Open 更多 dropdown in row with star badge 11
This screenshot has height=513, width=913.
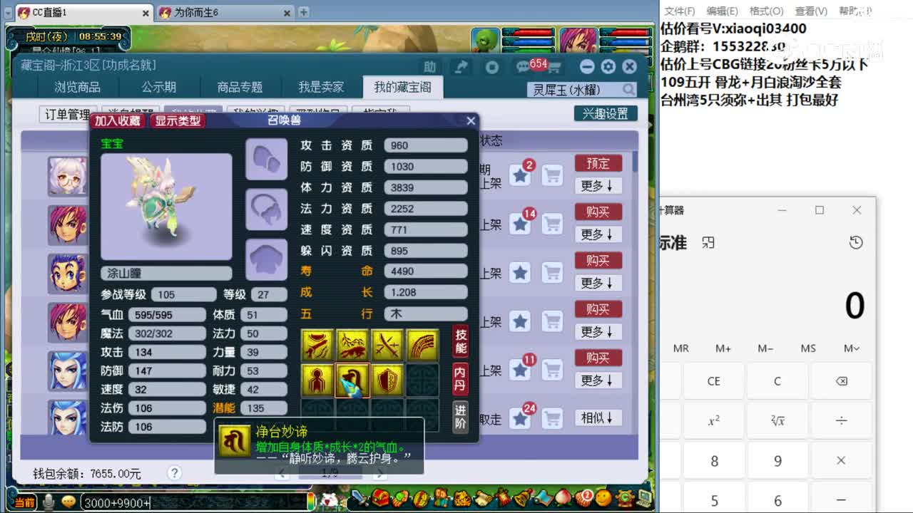[x=598, y=380]
